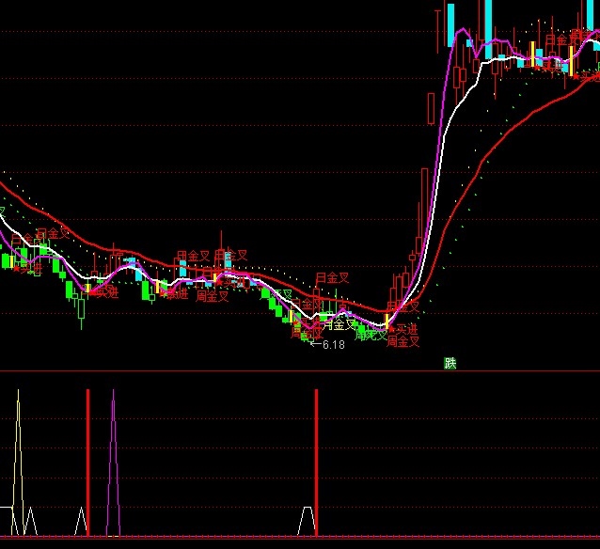
Task: Select the 月金叉 label above the 6.18 low
Action: click(x=332, y=277)
